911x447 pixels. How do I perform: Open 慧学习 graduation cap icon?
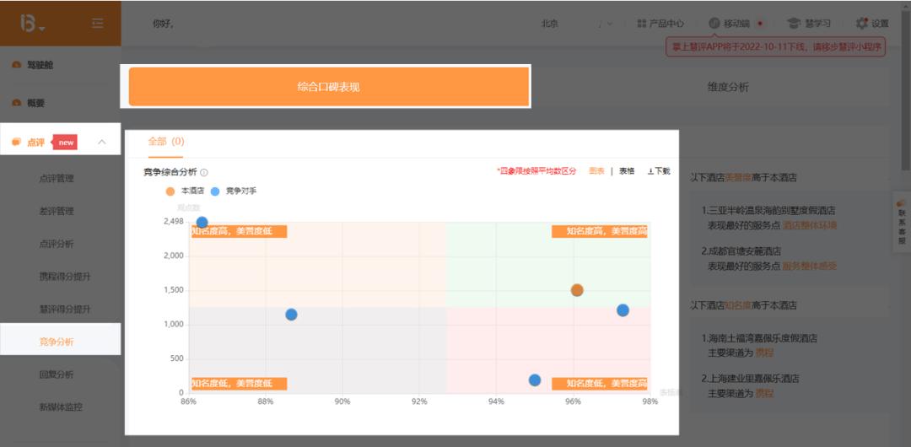click(x=794, y=24)
